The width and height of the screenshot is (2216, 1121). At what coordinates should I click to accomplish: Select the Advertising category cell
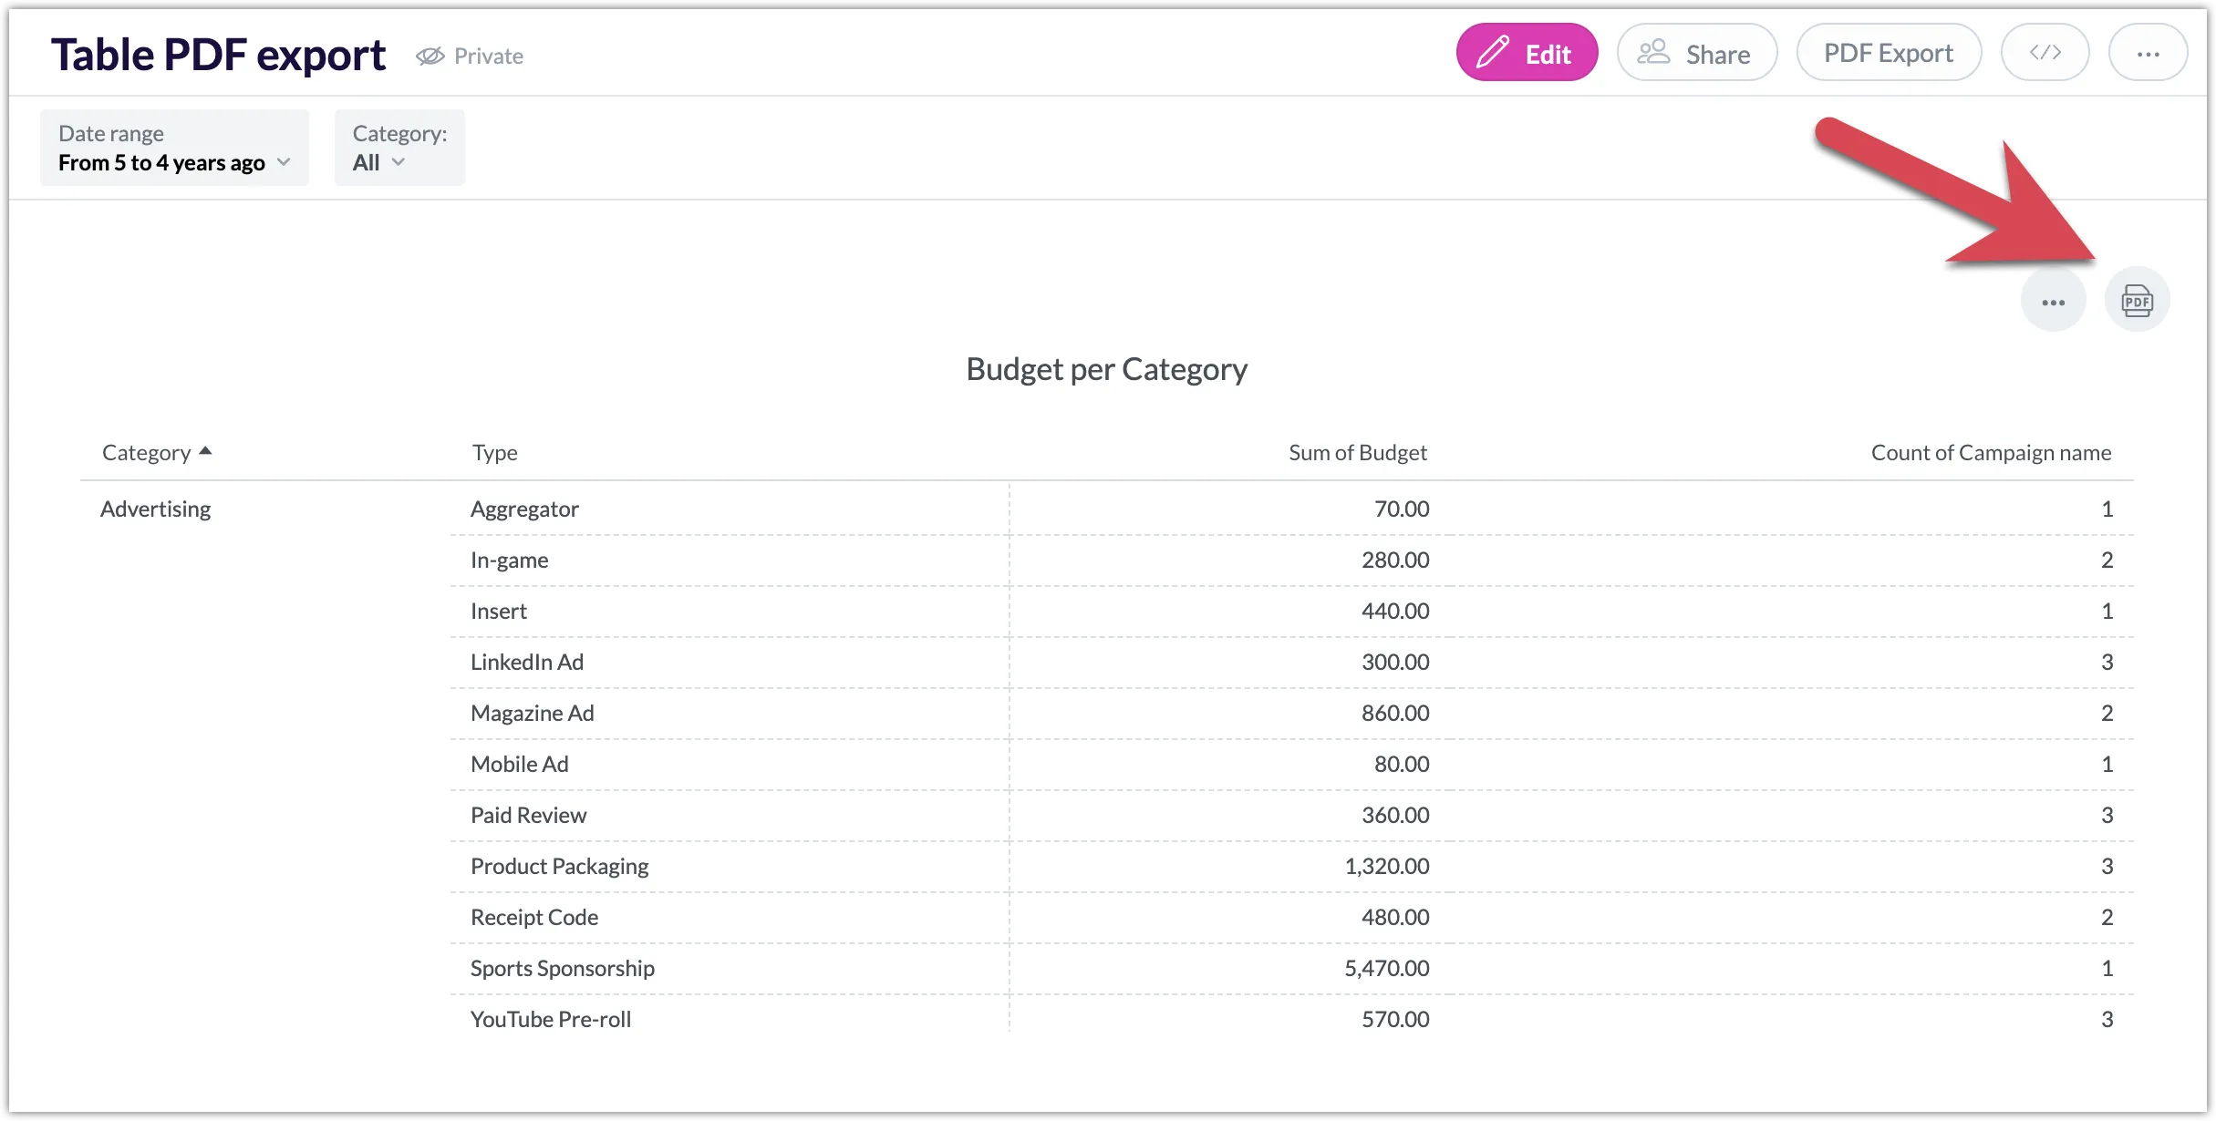click(x=156, y=509)
